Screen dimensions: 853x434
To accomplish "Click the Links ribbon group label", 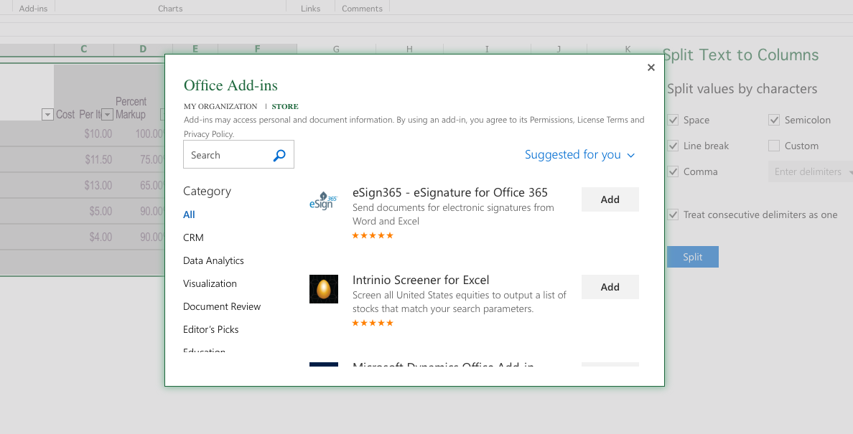I will [311, 9].
